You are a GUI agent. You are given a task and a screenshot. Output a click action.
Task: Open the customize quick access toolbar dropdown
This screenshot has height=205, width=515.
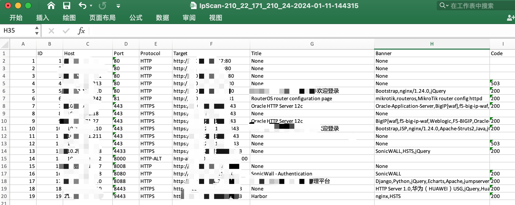118,6
